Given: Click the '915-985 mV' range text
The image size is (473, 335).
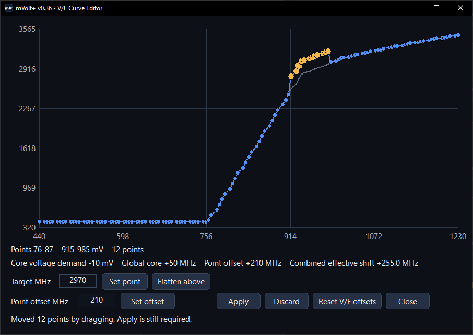Looking at the screenshot, I should (x=82, y=250).
